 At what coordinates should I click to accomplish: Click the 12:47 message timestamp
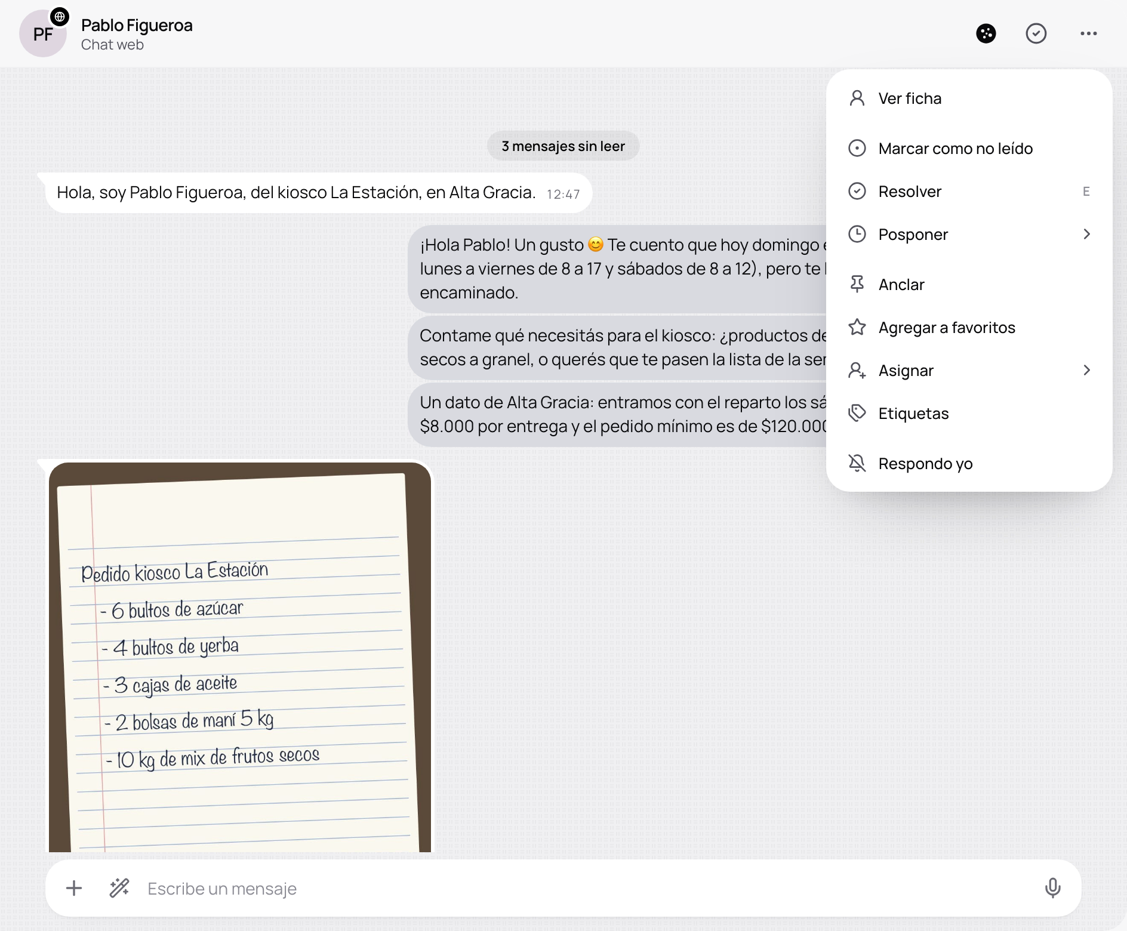click(563, 194)
